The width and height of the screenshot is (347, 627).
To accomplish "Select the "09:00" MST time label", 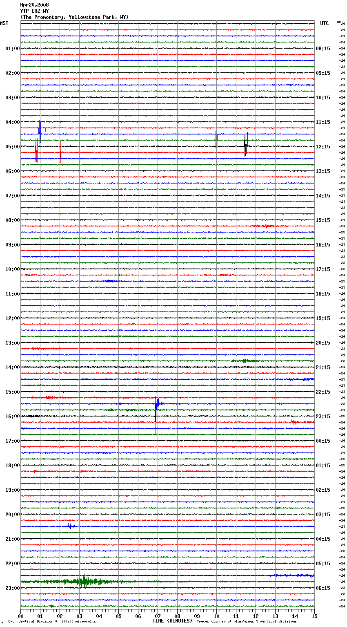I will (x=13, y=245).
